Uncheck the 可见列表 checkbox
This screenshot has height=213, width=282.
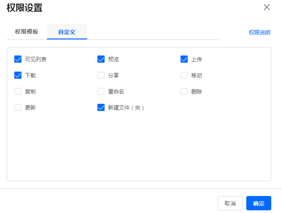tap(18, 59)
